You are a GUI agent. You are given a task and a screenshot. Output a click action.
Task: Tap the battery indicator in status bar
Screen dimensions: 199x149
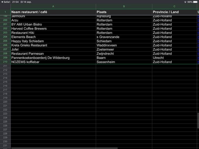pyautogui.click(x=195, y=2)
